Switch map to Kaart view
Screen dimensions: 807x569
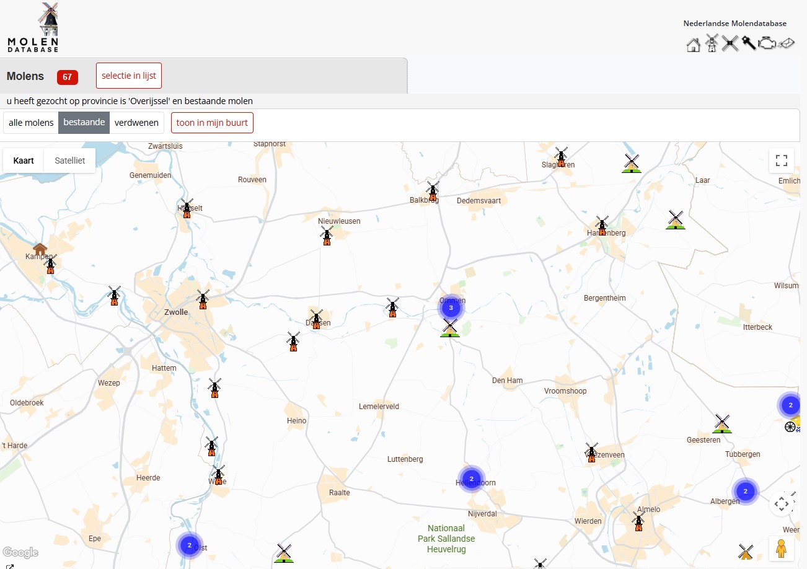click(24, 161)
